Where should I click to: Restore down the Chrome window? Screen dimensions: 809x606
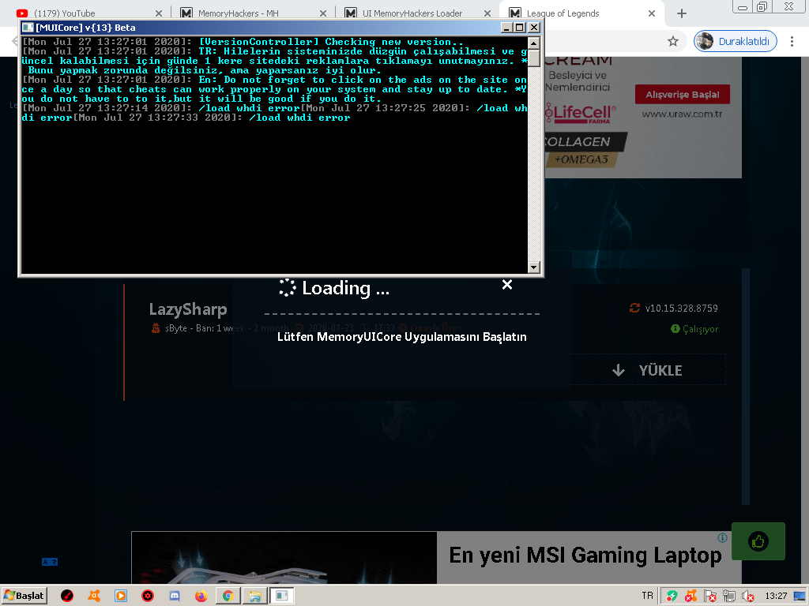pyautogui.click(x=762, y=6)
